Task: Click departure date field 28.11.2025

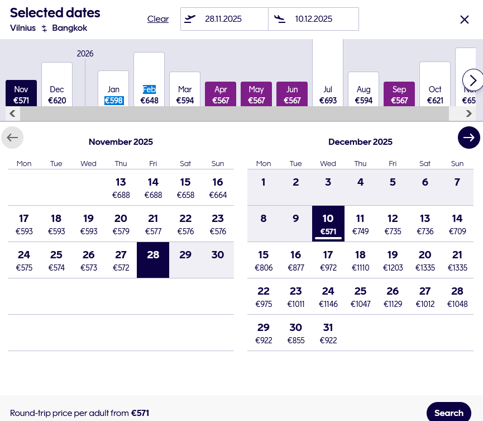Action: coord(223,19)
